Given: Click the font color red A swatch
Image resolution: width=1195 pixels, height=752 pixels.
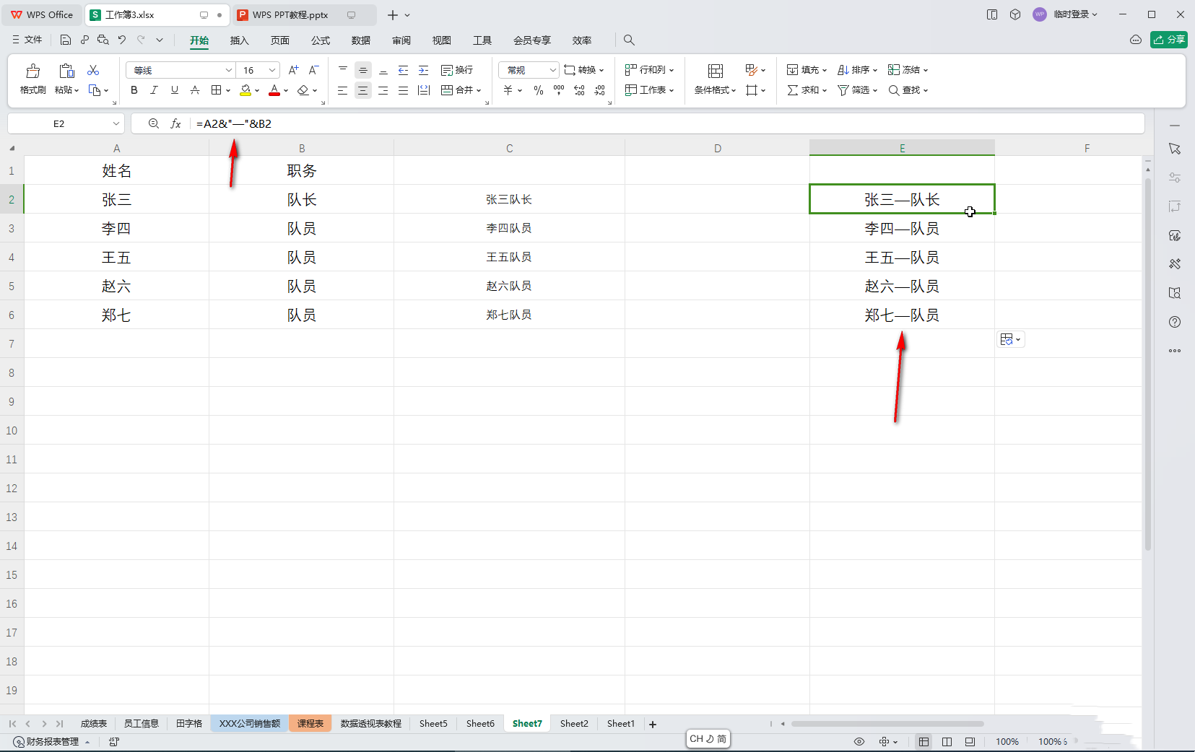Looking at the screenshot, I should pos(274,90).
